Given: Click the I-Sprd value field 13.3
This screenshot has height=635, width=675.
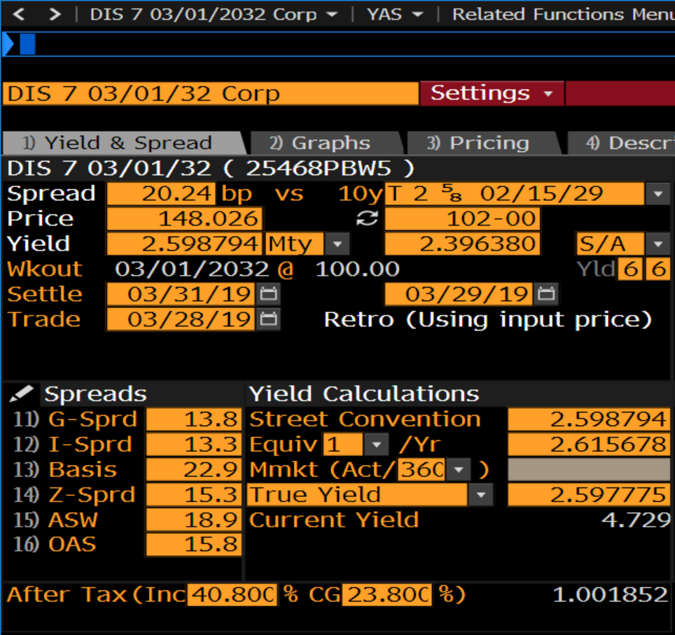Looking at the screenshot, I should click(x=194, y=445).
